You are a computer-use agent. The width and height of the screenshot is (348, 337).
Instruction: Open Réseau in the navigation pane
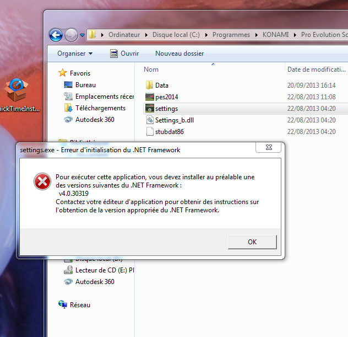click(80, 305)
